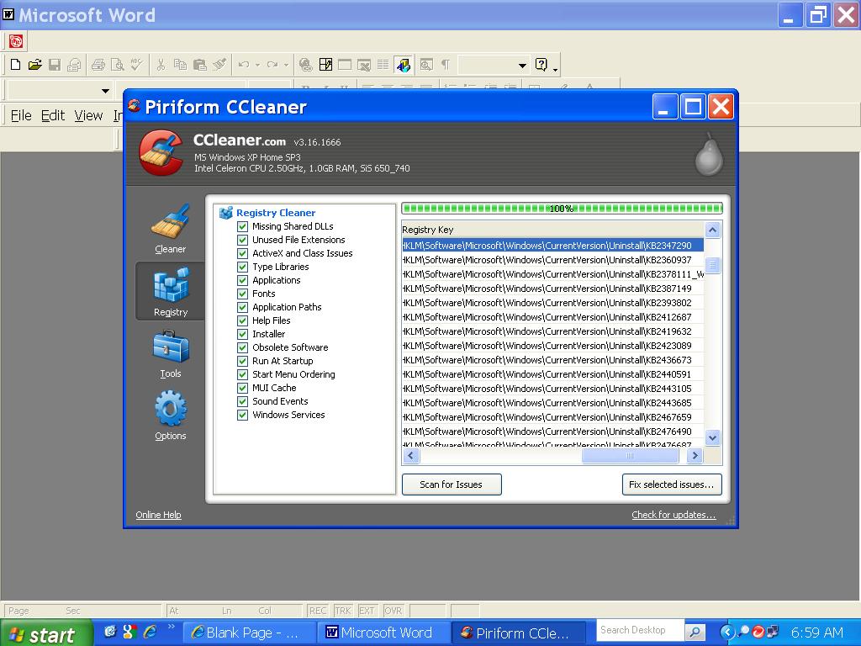
Task: Click the Columns icon in Word toolbar
Action: 383,65
